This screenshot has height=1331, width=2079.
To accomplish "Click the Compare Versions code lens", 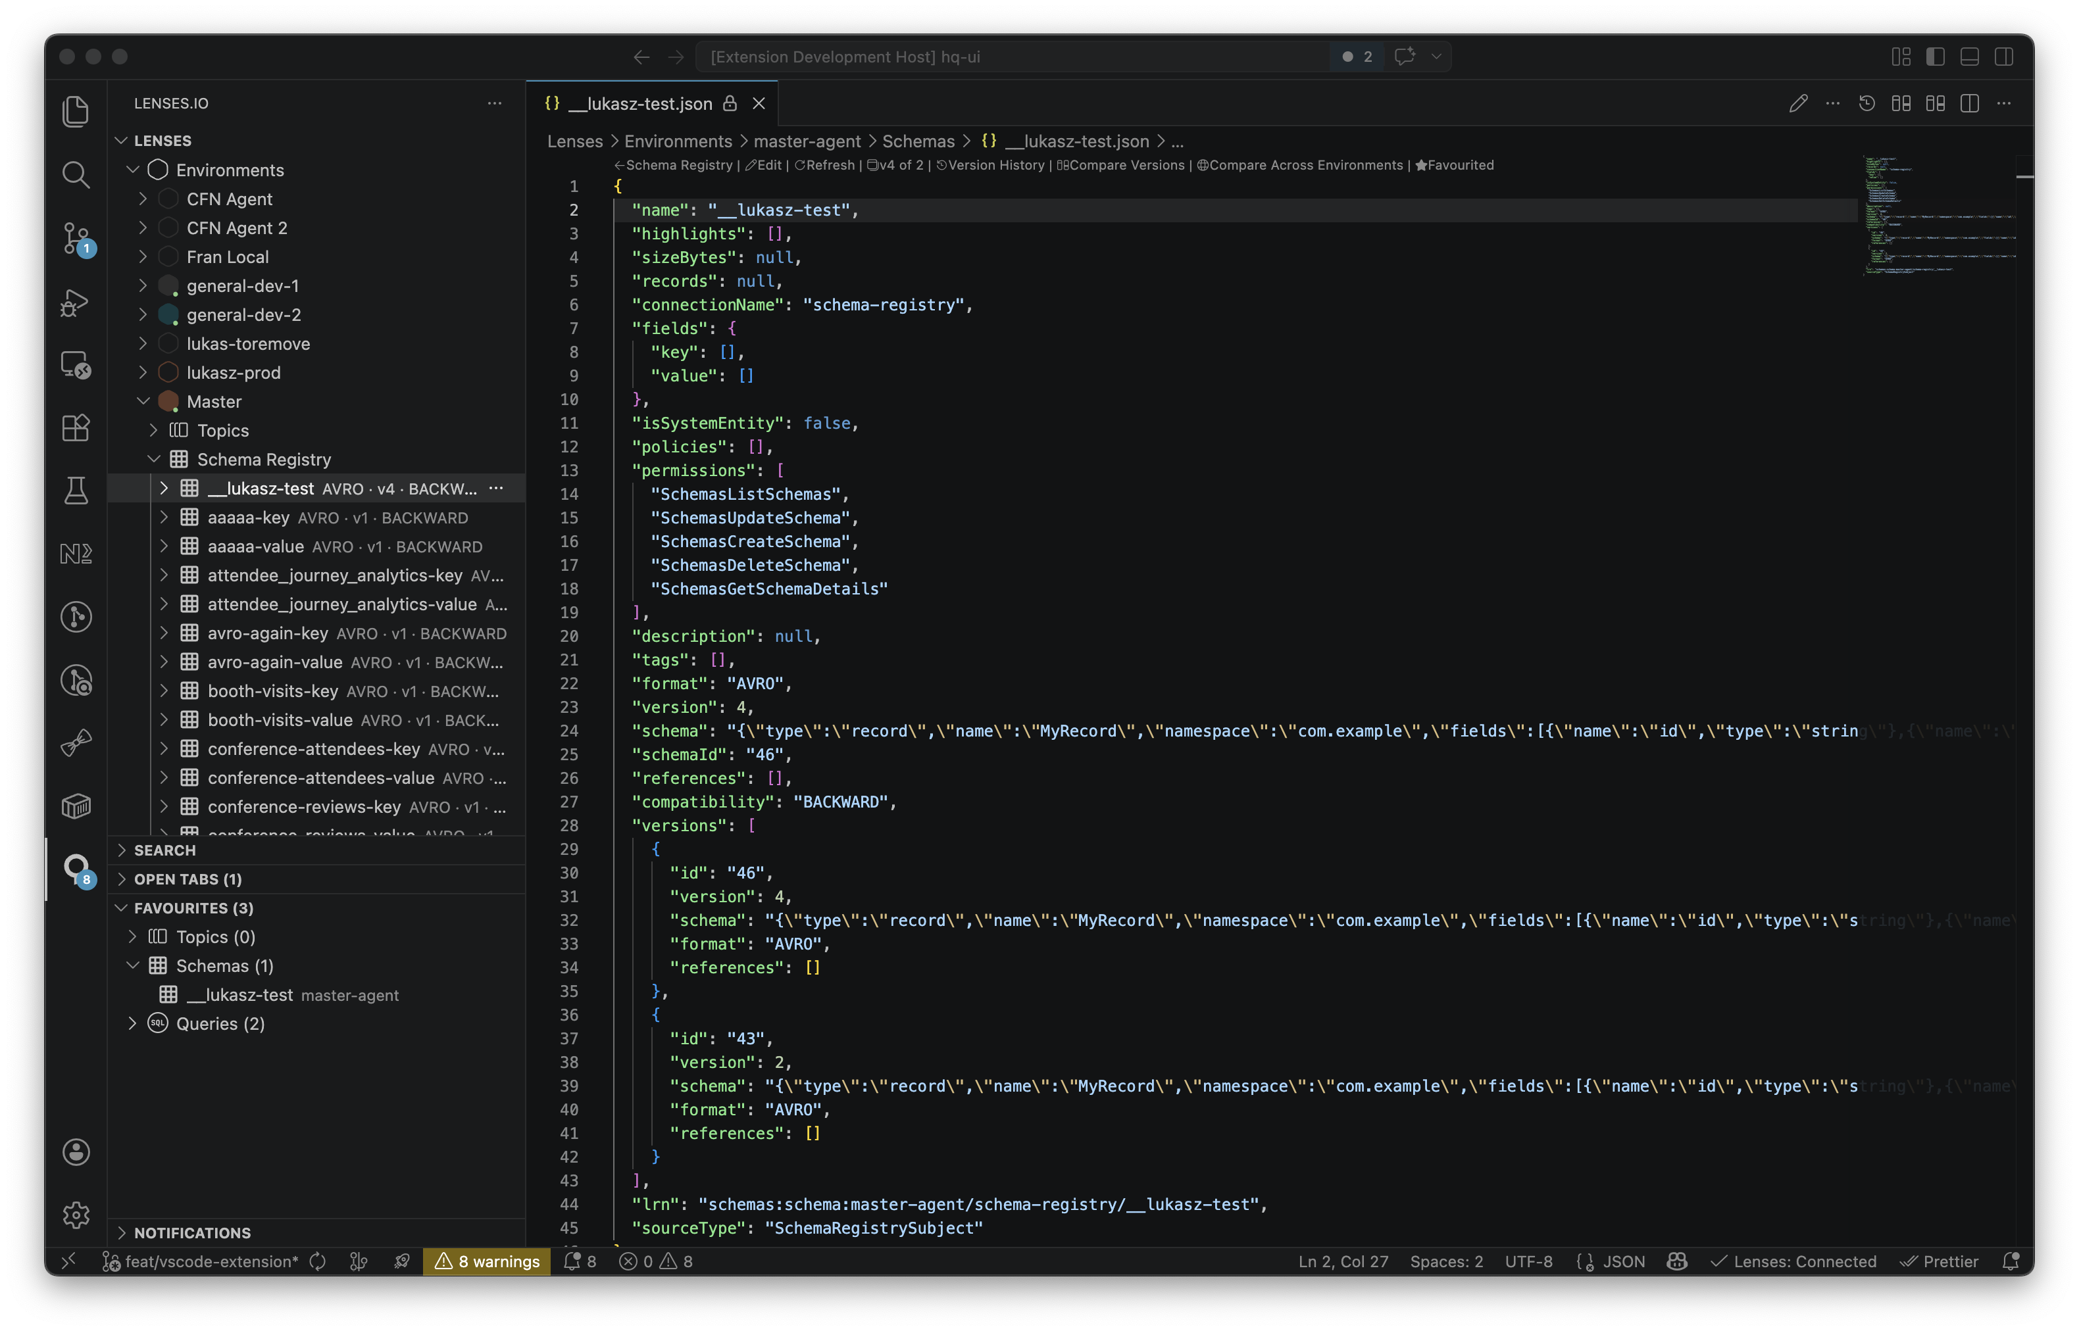I will tap(1120, 165).
